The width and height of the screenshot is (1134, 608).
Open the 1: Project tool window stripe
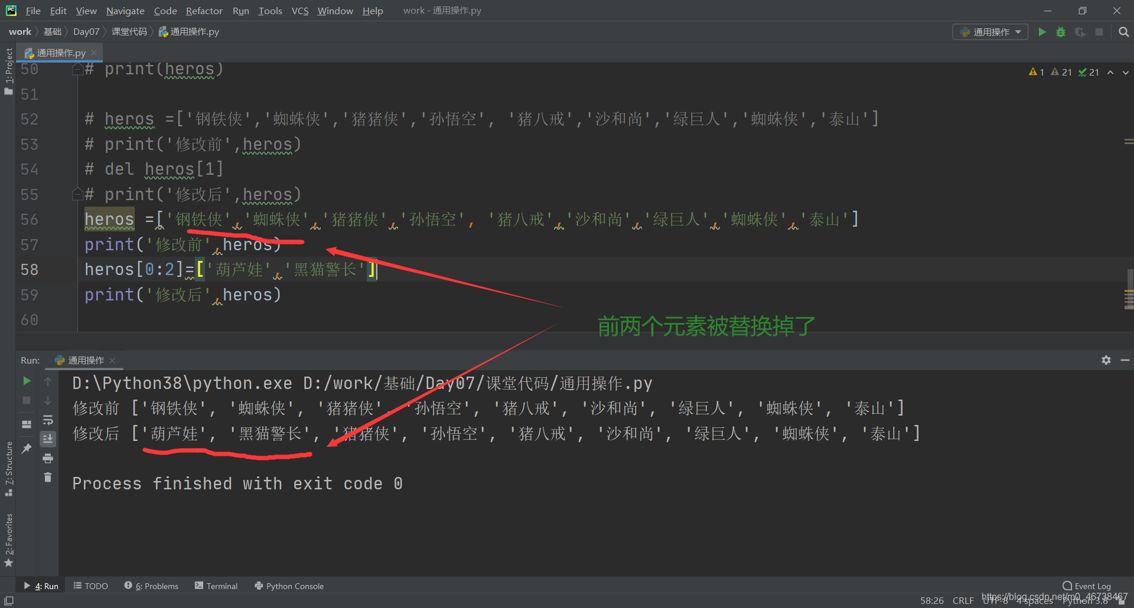point(8,71)
